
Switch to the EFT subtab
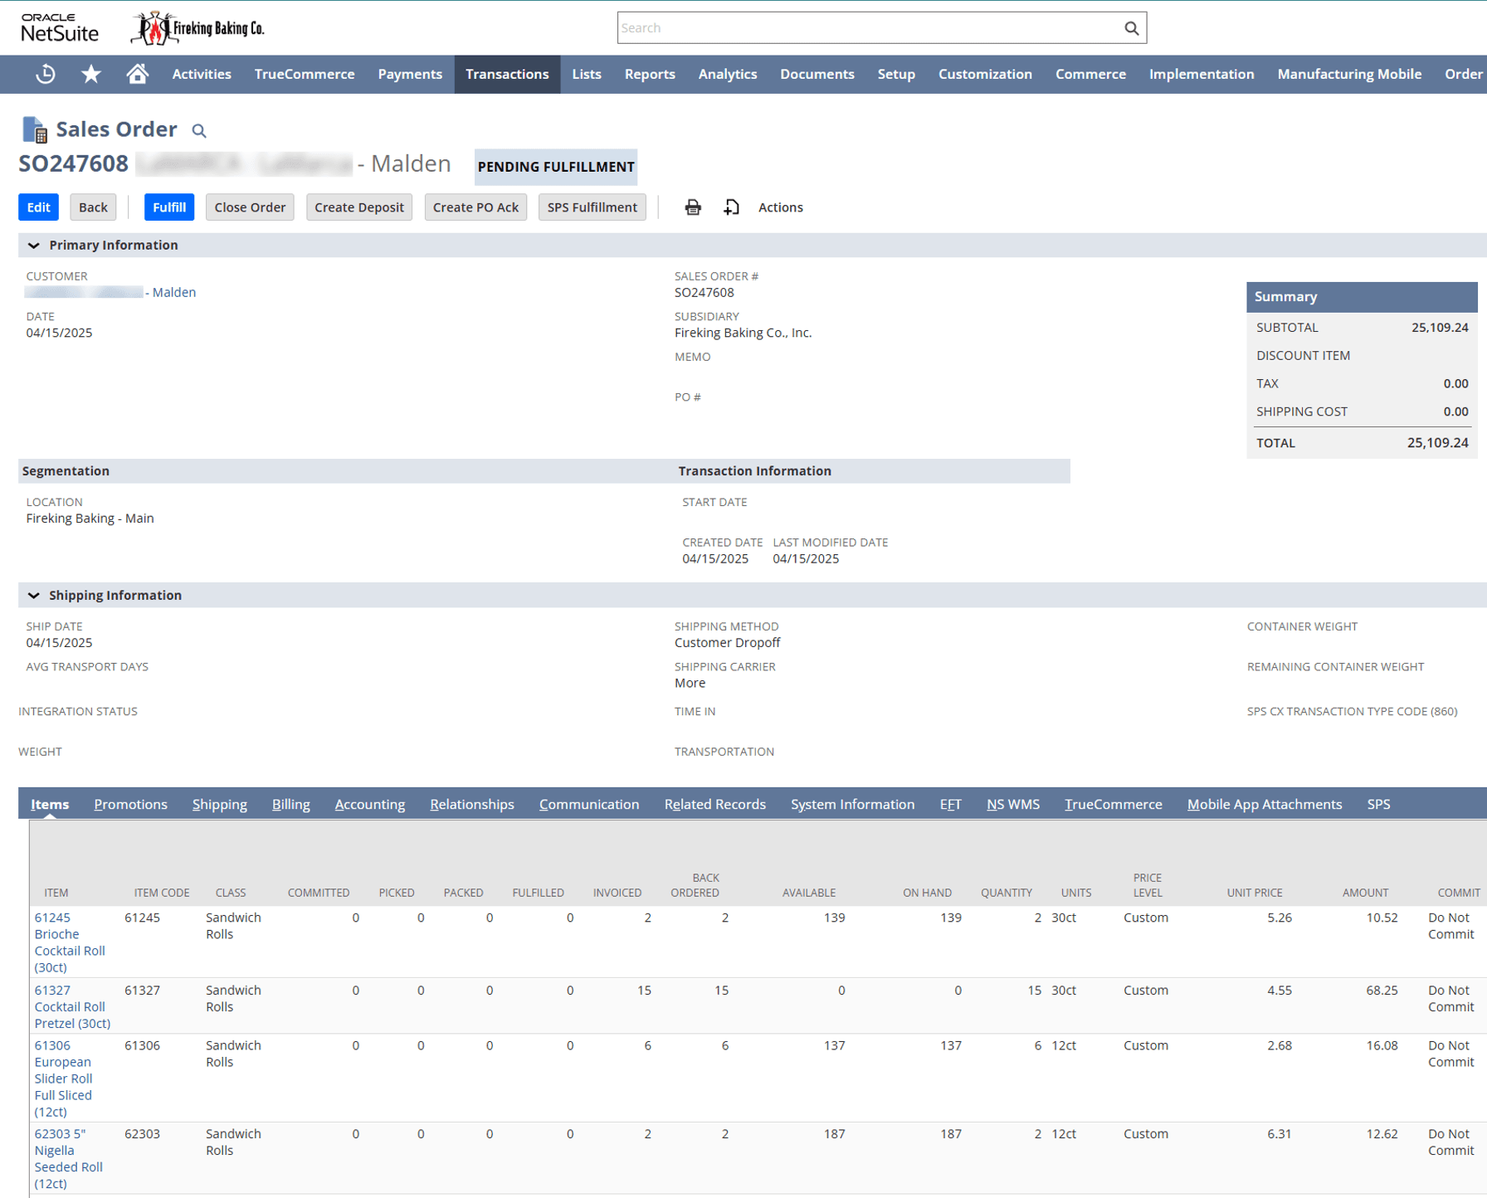tap(951, 804)
